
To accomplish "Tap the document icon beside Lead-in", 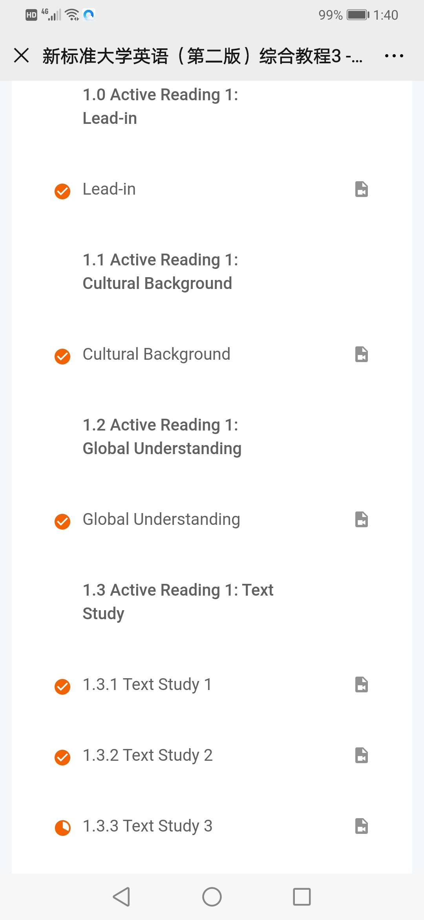I will pos(361,189).
